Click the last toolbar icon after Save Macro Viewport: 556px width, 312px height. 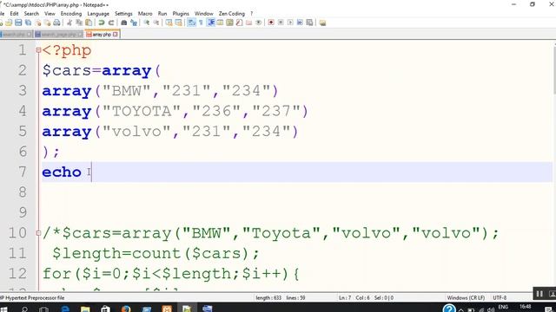(x=322, y=23)
